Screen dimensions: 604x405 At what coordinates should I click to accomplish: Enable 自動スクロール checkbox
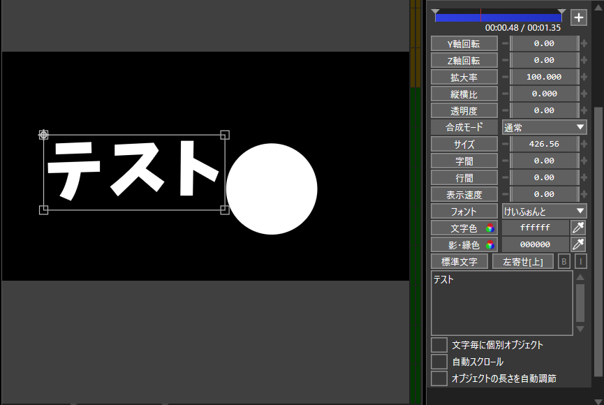[x=439, y=361]
